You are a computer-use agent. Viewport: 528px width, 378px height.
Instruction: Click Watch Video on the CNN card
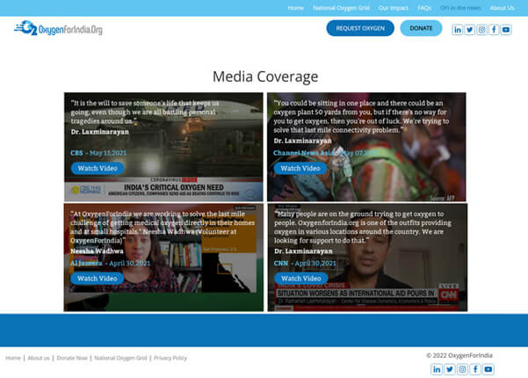pos(300,279)
